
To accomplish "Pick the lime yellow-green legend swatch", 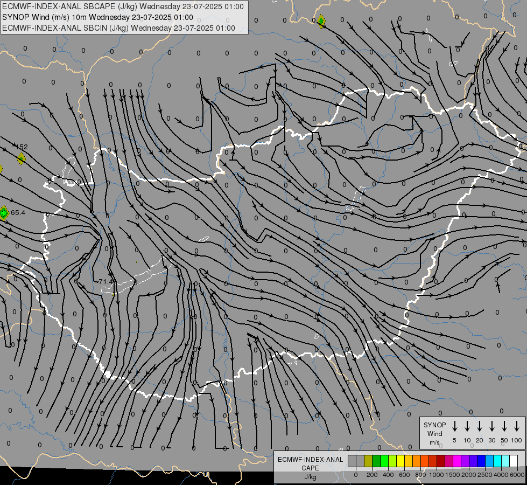I will 392,461.
